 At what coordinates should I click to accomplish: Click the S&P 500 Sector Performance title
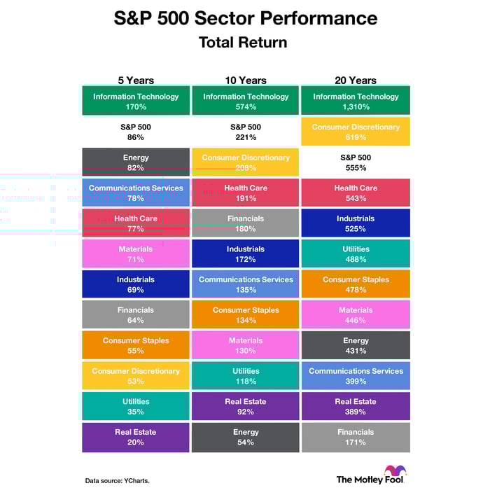[245, 19]
